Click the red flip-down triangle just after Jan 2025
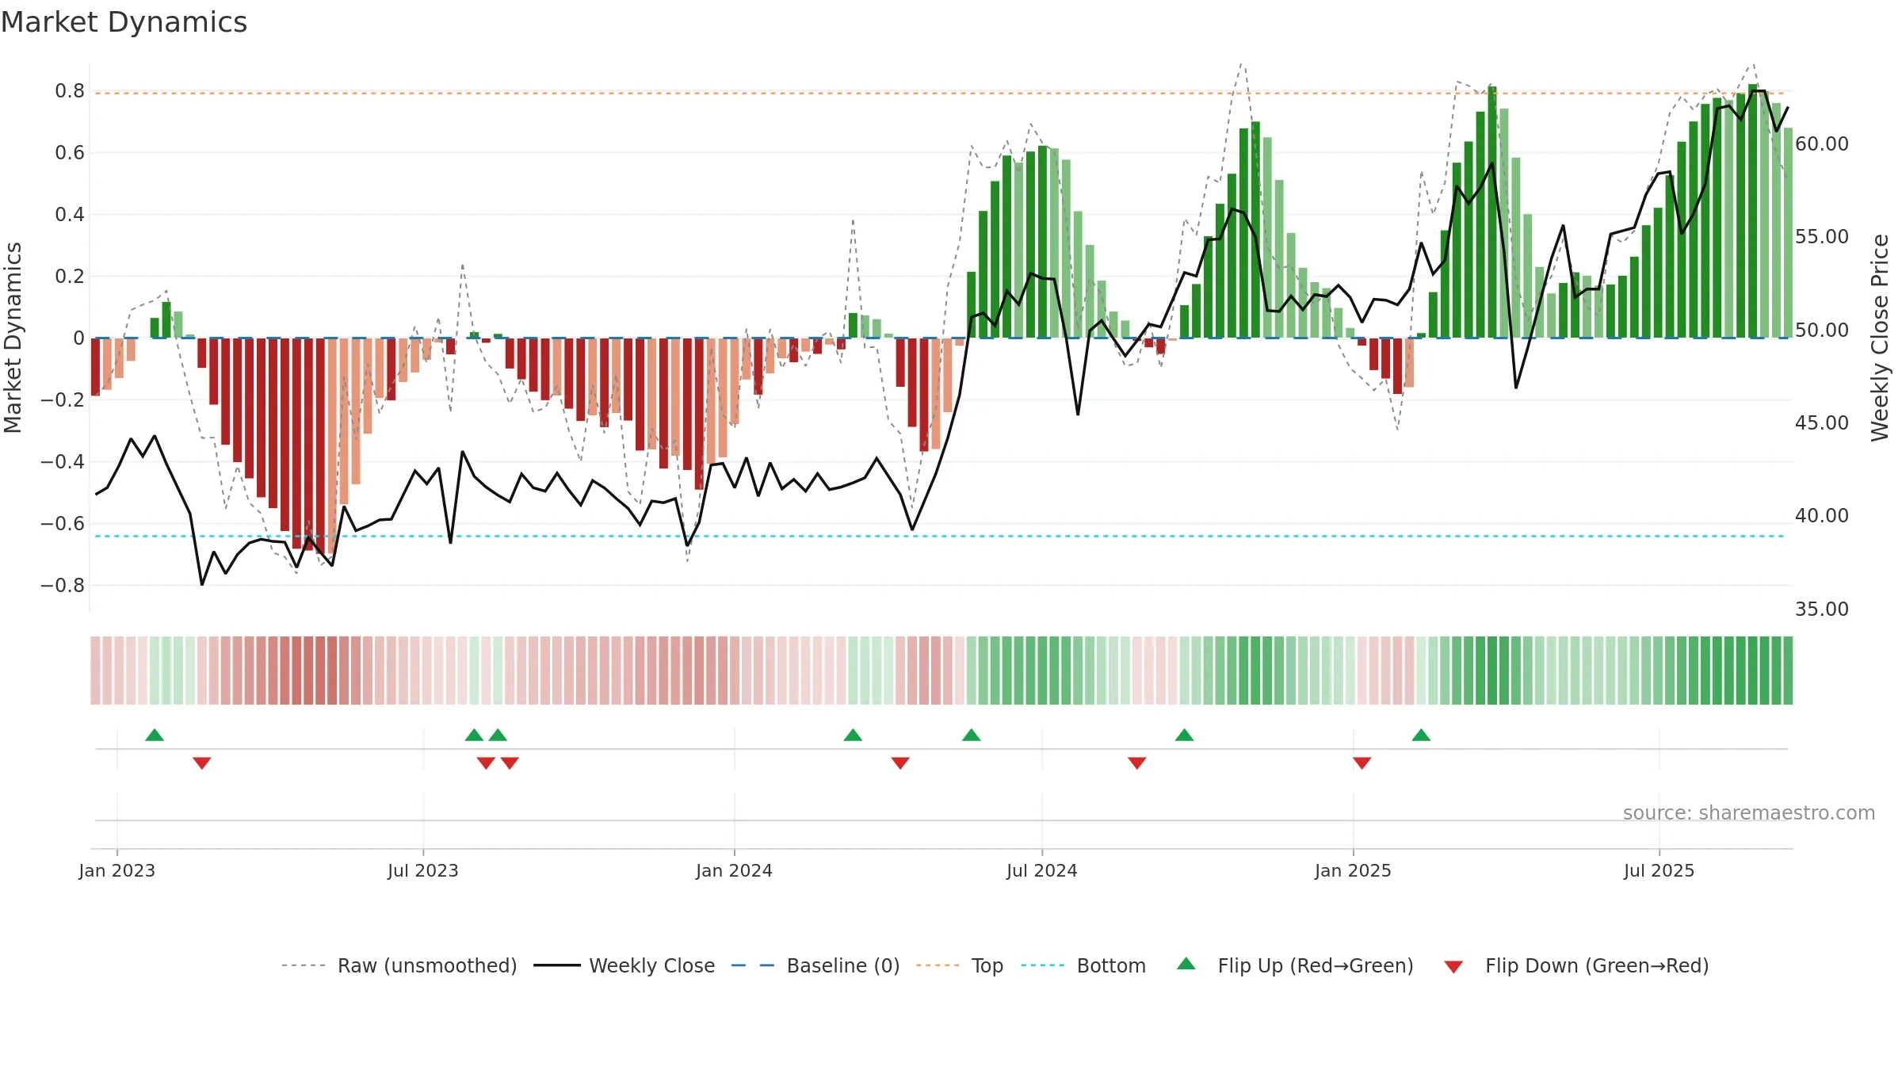1902x1070 pixels. 1362,763
